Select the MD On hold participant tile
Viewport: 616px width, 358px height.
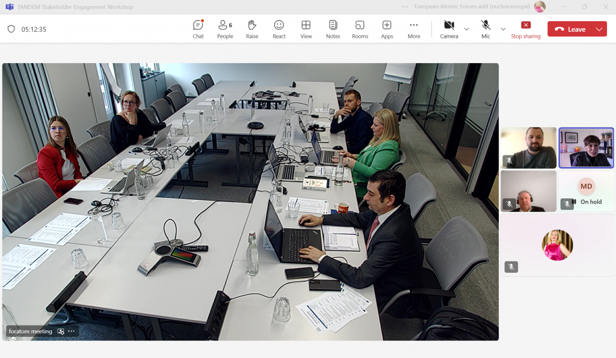click(x=586, y=192)
